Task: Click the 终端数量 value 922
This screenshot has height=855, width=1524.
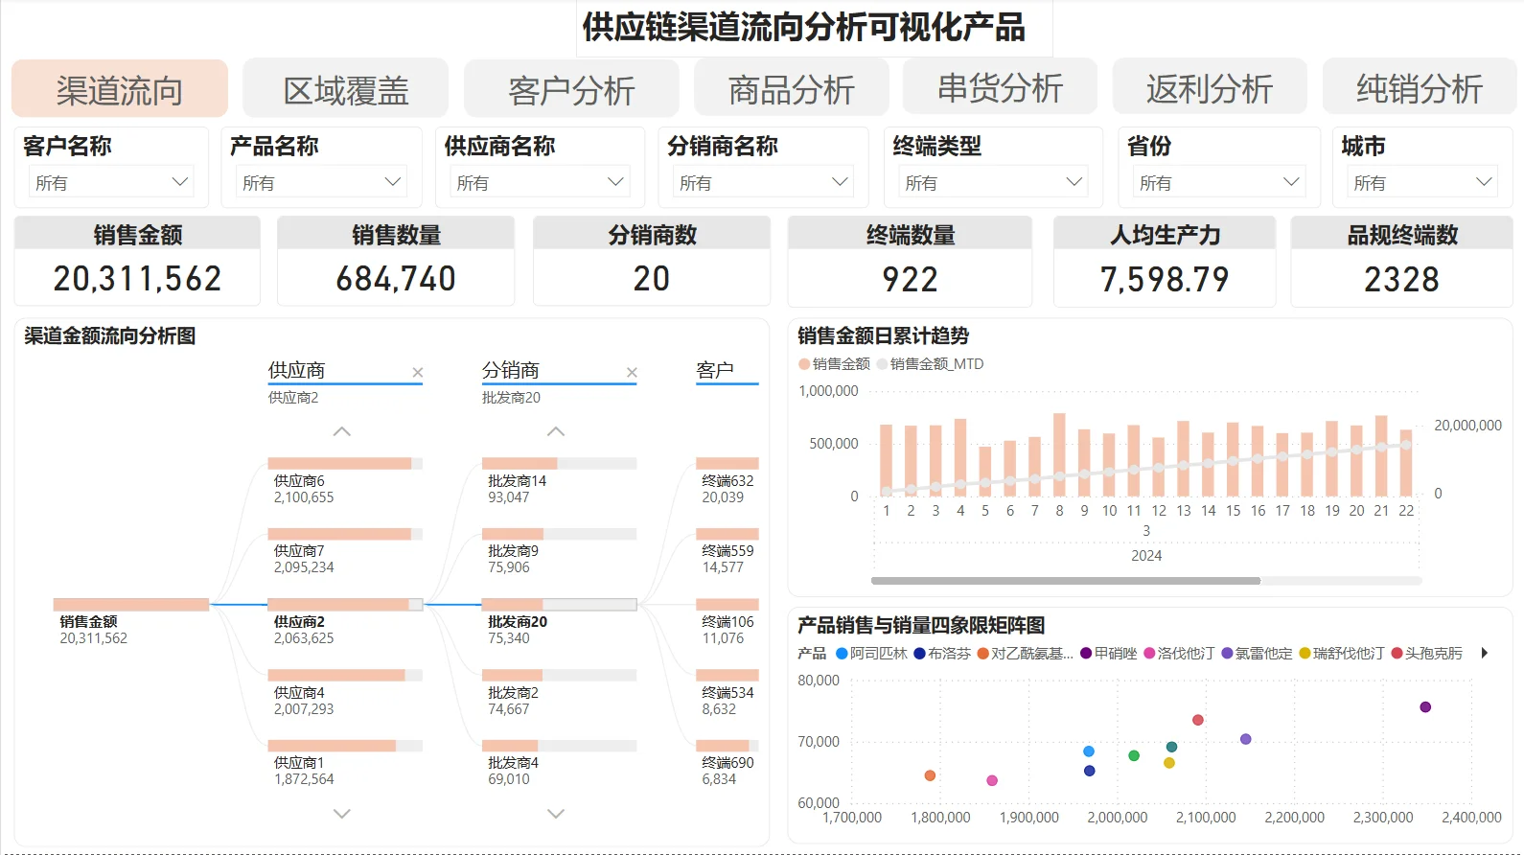Action: [910, 279]
